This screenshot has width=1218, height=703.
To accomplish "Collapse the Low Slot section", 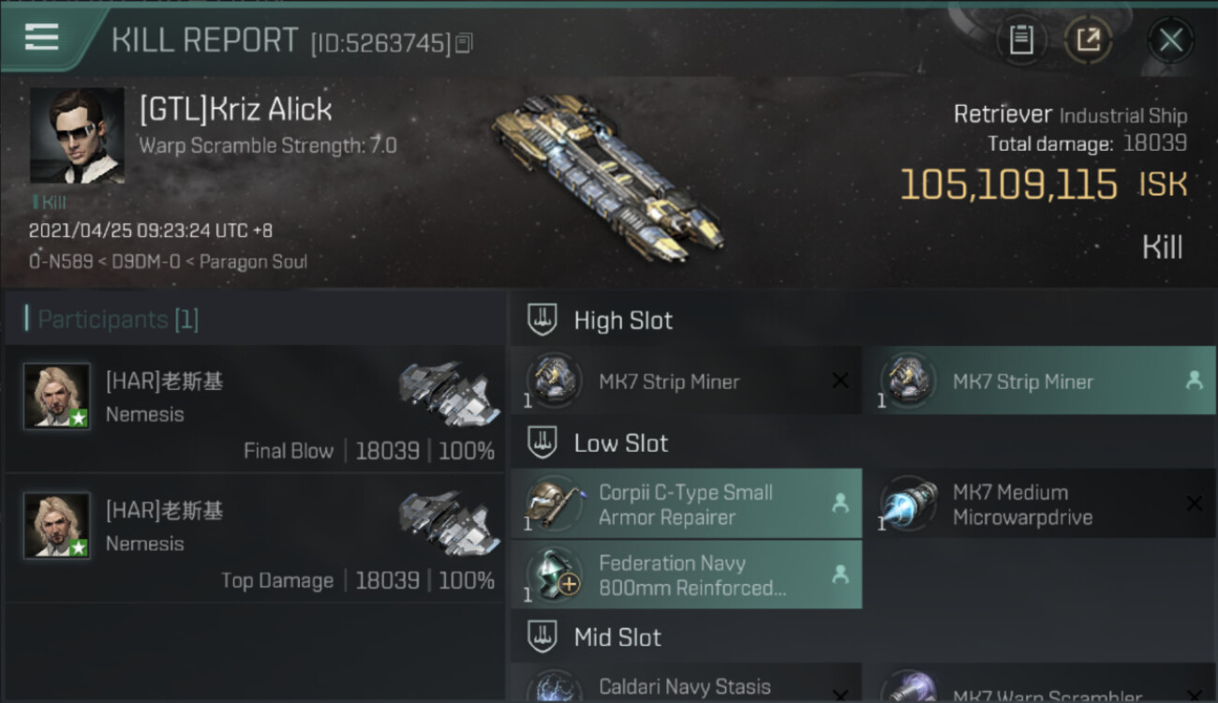I will click(x=542, y=442).
